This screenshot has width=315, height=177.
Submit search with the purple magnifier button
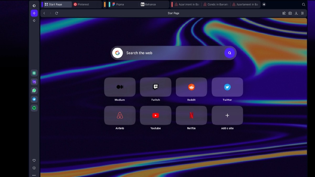[x=230, y=53]
